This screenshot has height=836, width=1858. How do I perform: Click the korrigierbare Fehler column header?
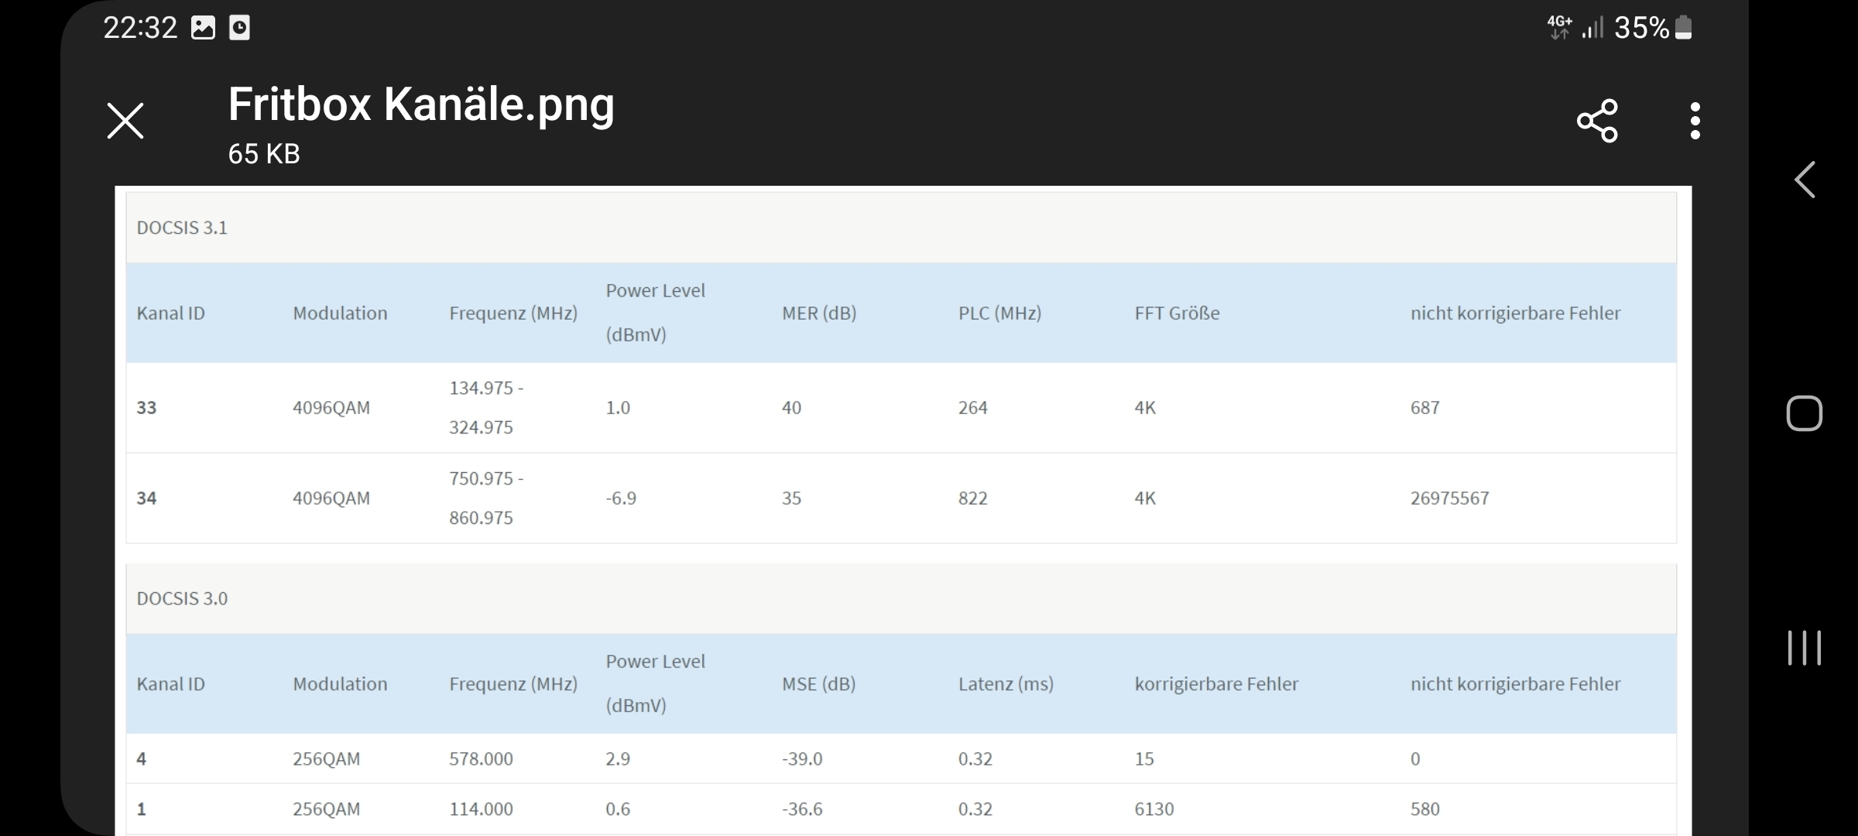[1216, 684]
